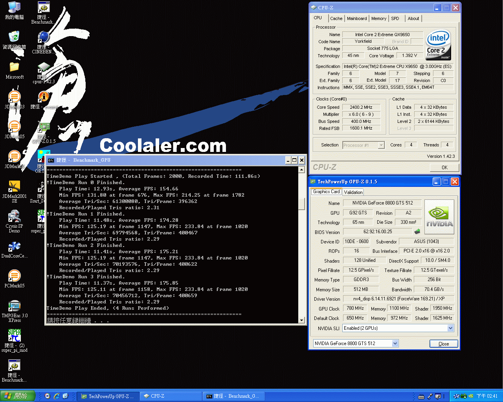Switch to Validation tab in GPU-Z

353,192
